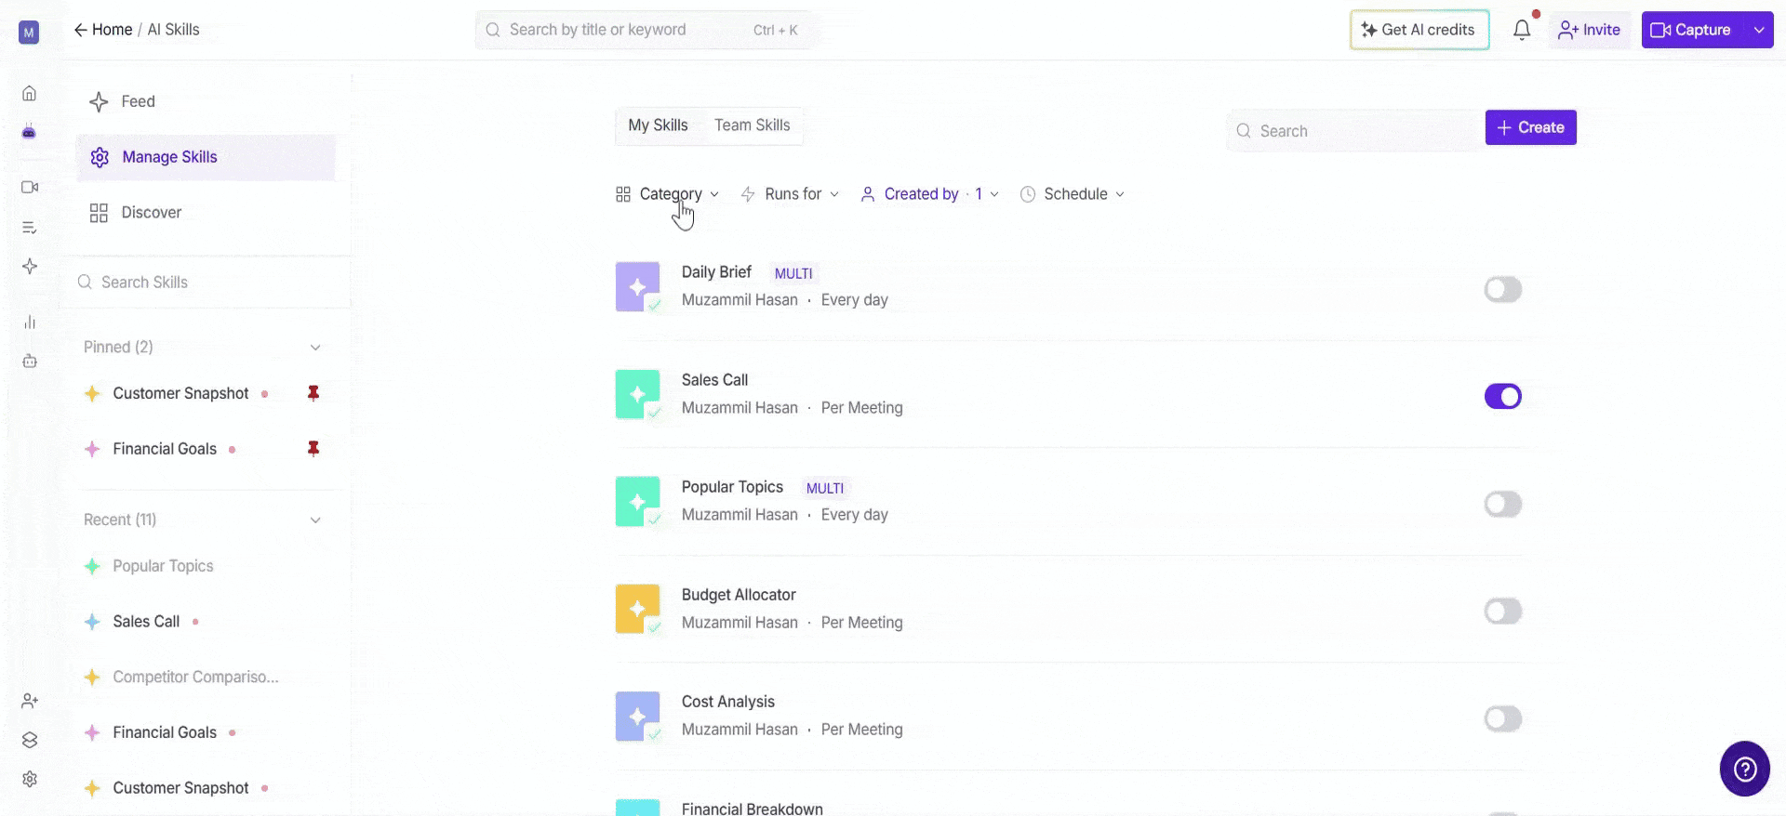The image size is (1786, 816).
Task: Click the Cost Analysis skill icon
Action: [x=638, y=717]
